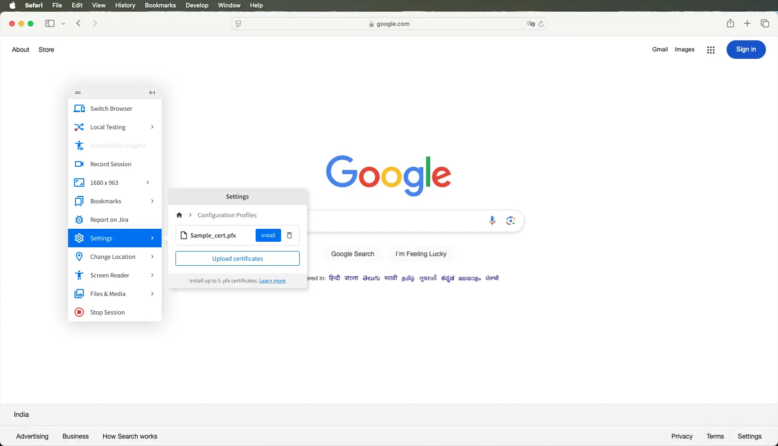Viewport: 778px width, 446px height.
Task: Open the Google apps grid
Action: pyautogui.click(x=710, y=50)
